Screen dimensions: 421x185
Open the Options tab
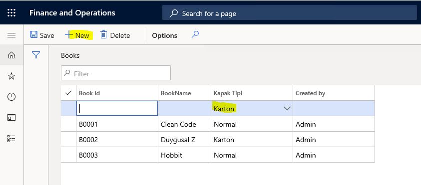pyautogui.click(x=164, y=35)
